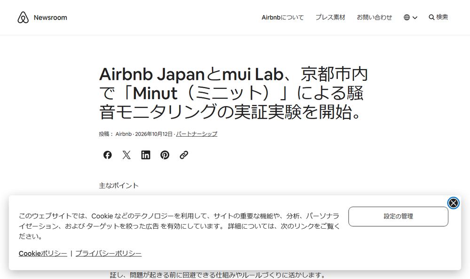This screenshot has height=279, width=470.
Task: Click the search magnifier icon
Action: [x=431, y=17]
